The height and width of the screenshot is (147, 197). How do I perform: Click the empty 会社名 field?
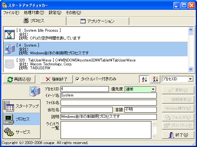pyautogui.click(x=87, y=110)
